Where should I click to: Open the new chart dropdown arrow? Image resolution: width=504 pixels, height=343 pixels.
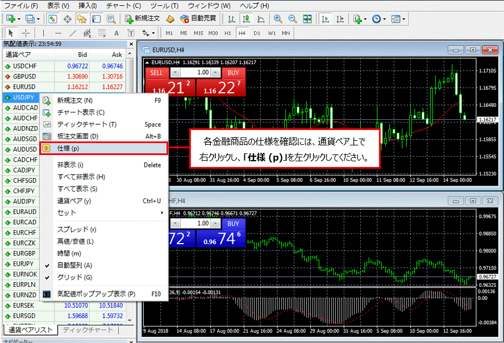[x=20, y=19]
